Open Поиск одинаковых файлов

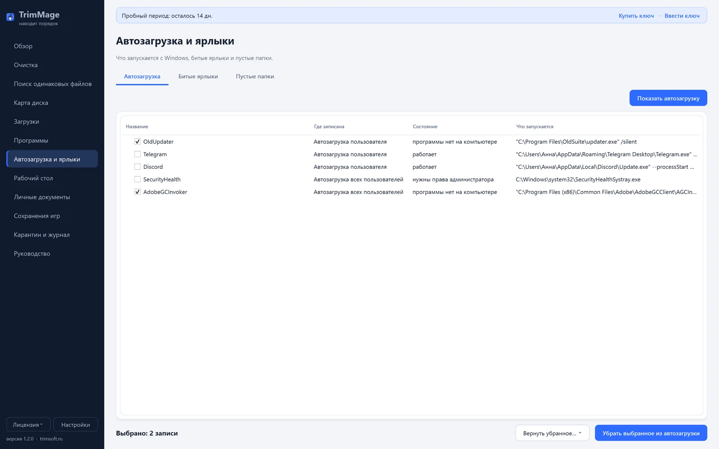(x=52, y=84)
